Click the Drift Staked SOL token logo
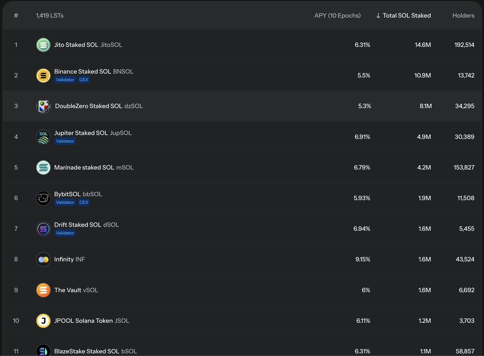The height and width of the screenshot is (356, 484). pyautogui.click(x=43, y=229)
